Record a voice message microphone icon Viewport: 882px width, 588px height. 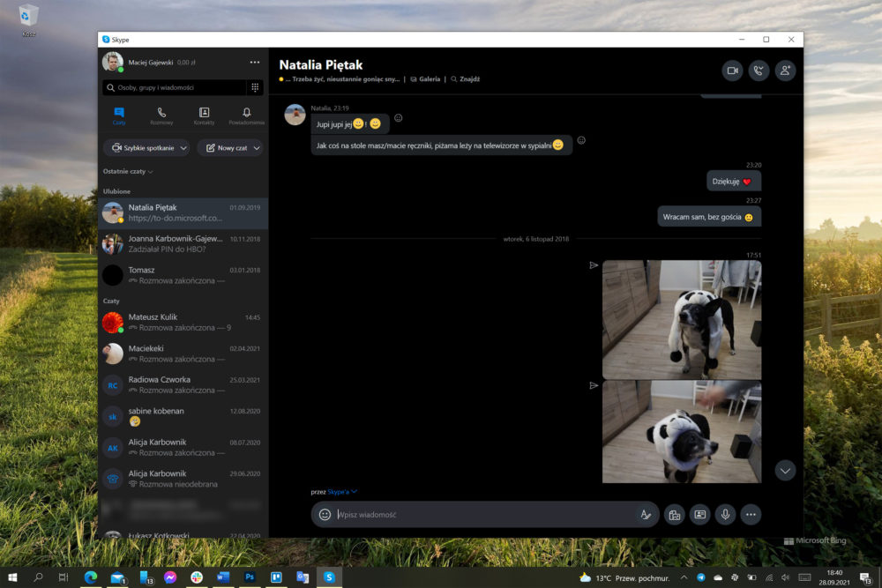point(726,514)
